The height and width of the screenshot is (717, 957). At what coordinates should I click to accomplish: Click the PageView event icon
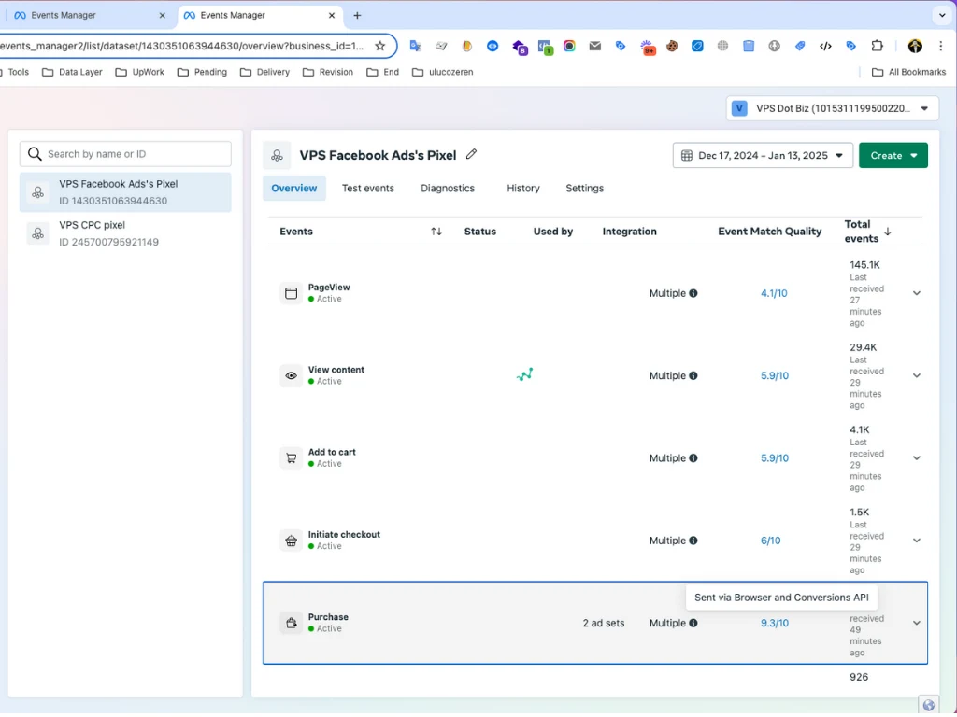(x=291, y=292)
